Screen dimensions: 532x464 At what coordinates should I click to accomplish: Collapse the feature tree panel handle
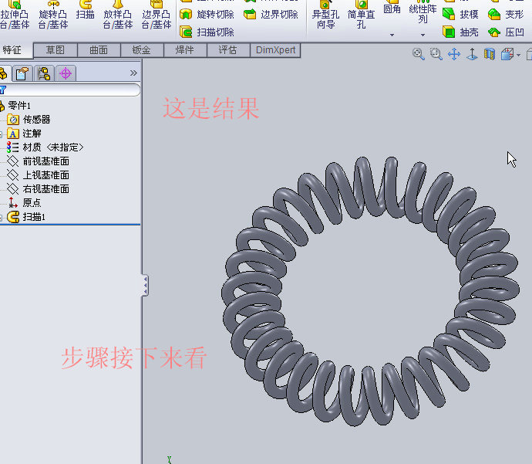point(145,285)
